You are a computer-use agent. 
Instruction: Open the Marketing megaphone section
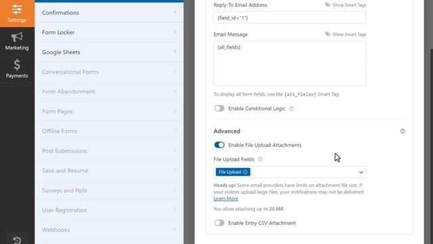pos(17,41)
